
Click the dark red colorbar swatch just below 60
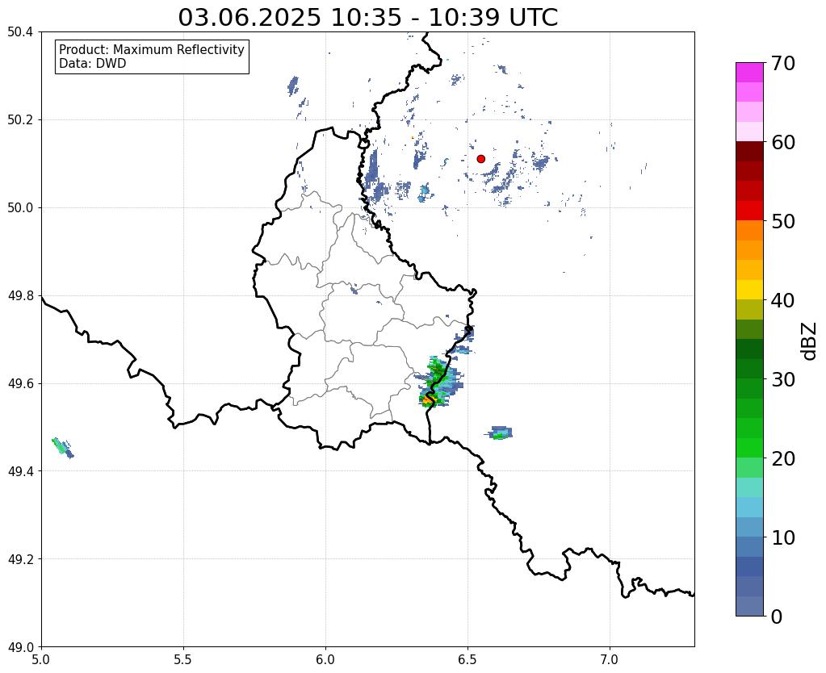tap(749, 151)
